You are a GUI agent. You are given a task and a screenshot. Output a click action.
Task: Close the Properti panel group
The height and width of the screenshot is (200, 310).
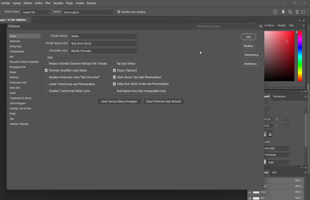(x=306, y=91)
